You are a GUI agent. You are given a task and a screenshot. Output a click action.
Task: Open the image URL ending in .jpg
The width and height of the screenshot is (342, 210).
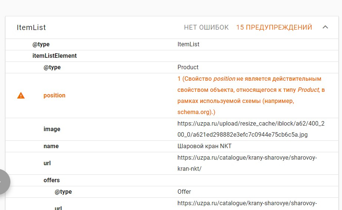251,129
